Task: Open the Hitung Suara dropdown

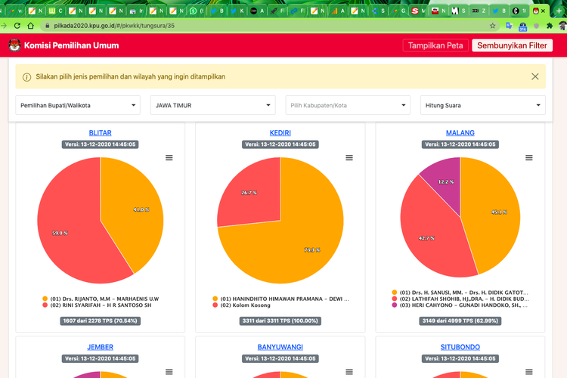Action: click(482, 105)
